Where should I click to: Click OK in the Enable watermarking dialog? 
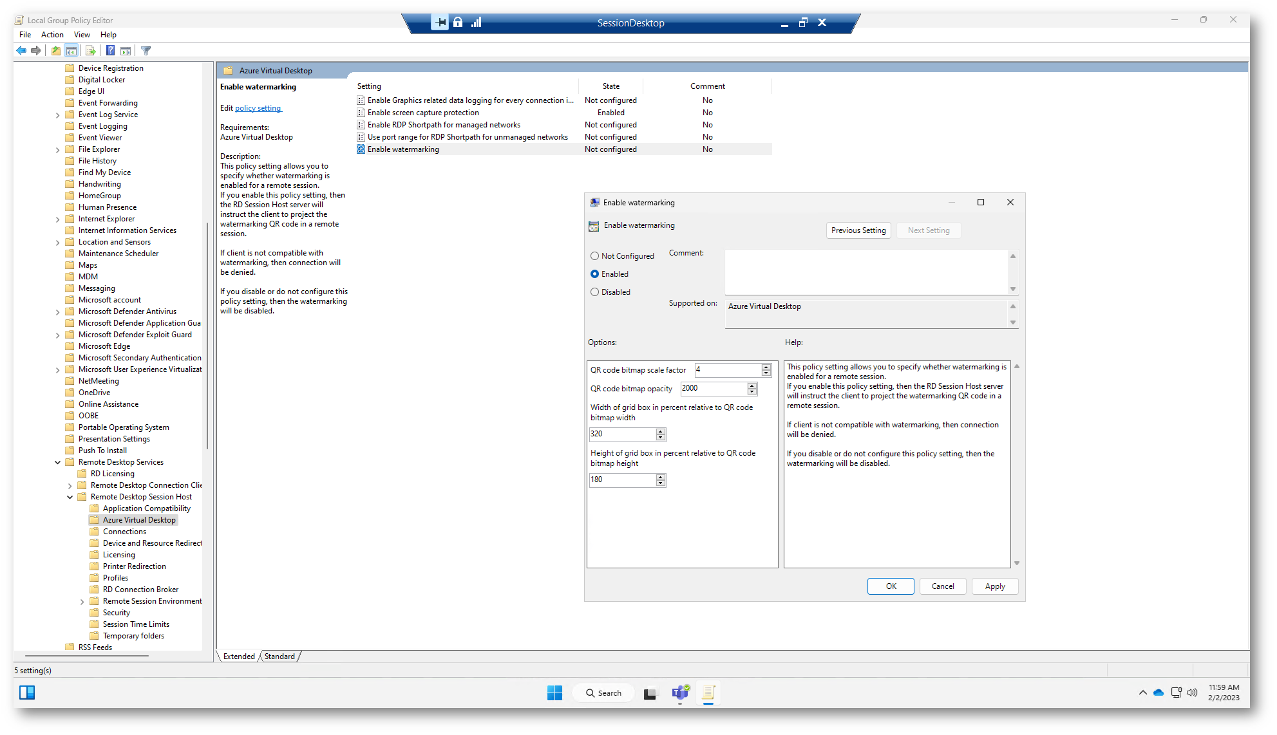coord(891,586)
